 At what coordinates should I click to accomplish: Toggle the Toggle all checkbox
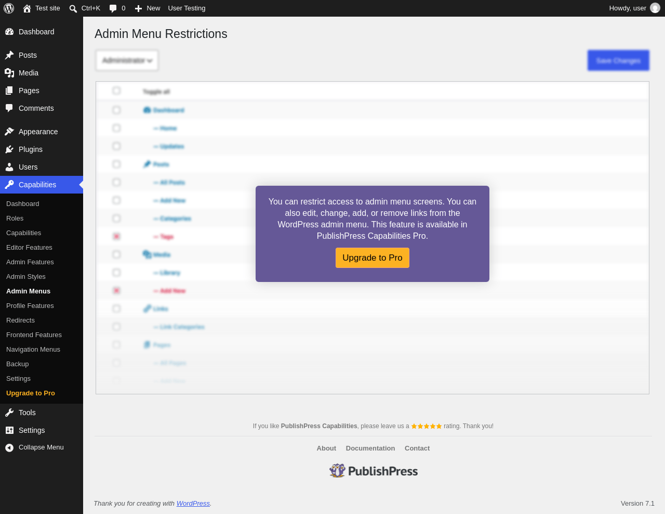click(116, 91)
